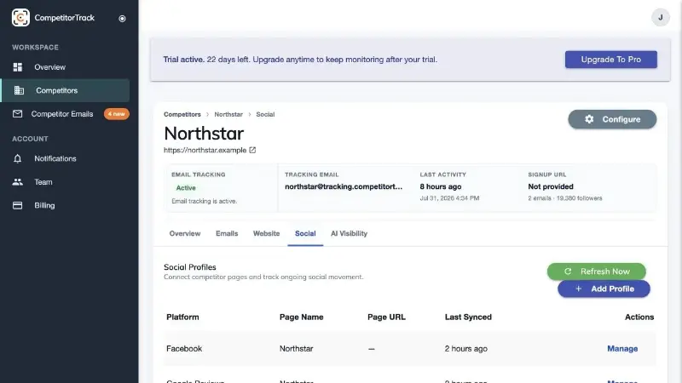Click Manage for Facebook row
This screenshot has width=682, height=383.
(622, 349)
